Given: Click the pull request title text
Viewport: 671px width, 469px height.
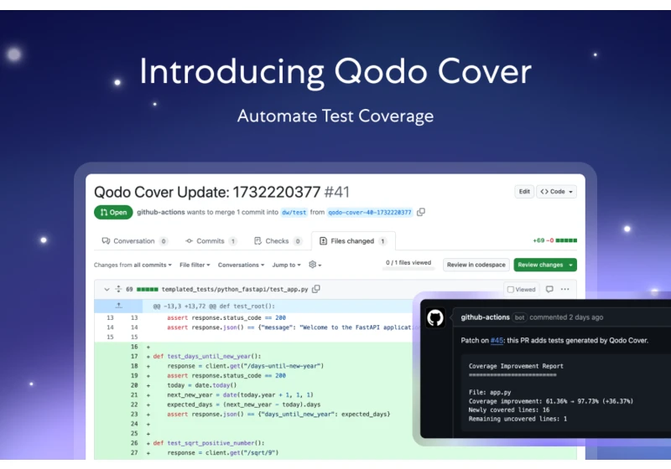Looking at the screenshot, I should click(x=221, y=193).
